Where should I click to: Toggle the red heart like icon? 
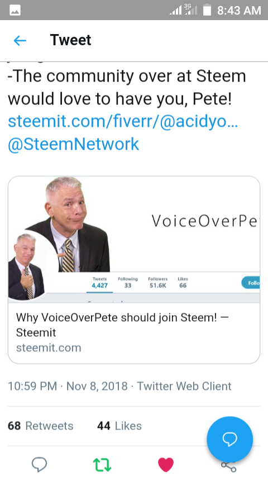166,465
